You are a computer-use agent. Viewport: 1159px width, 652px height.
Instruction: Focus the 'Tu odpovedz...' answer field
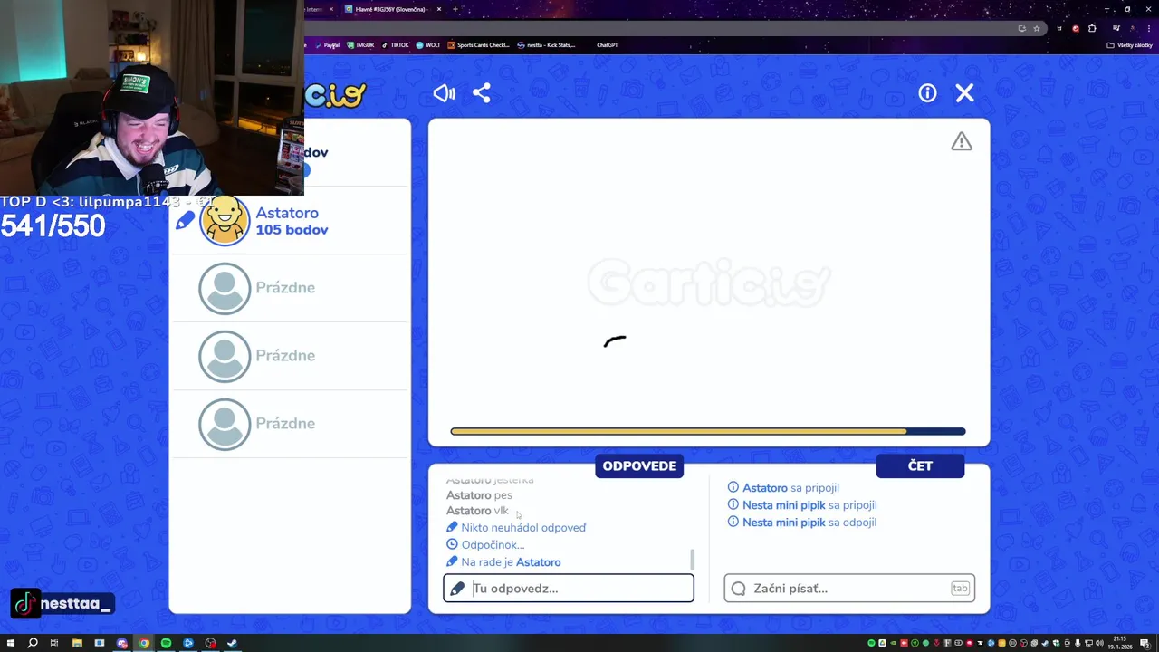click(569, 589)
